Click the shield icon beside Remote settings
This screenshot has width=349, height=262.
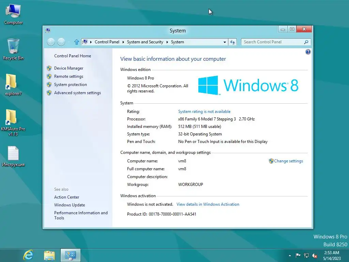pyautogui.click(x=49, y=76)
